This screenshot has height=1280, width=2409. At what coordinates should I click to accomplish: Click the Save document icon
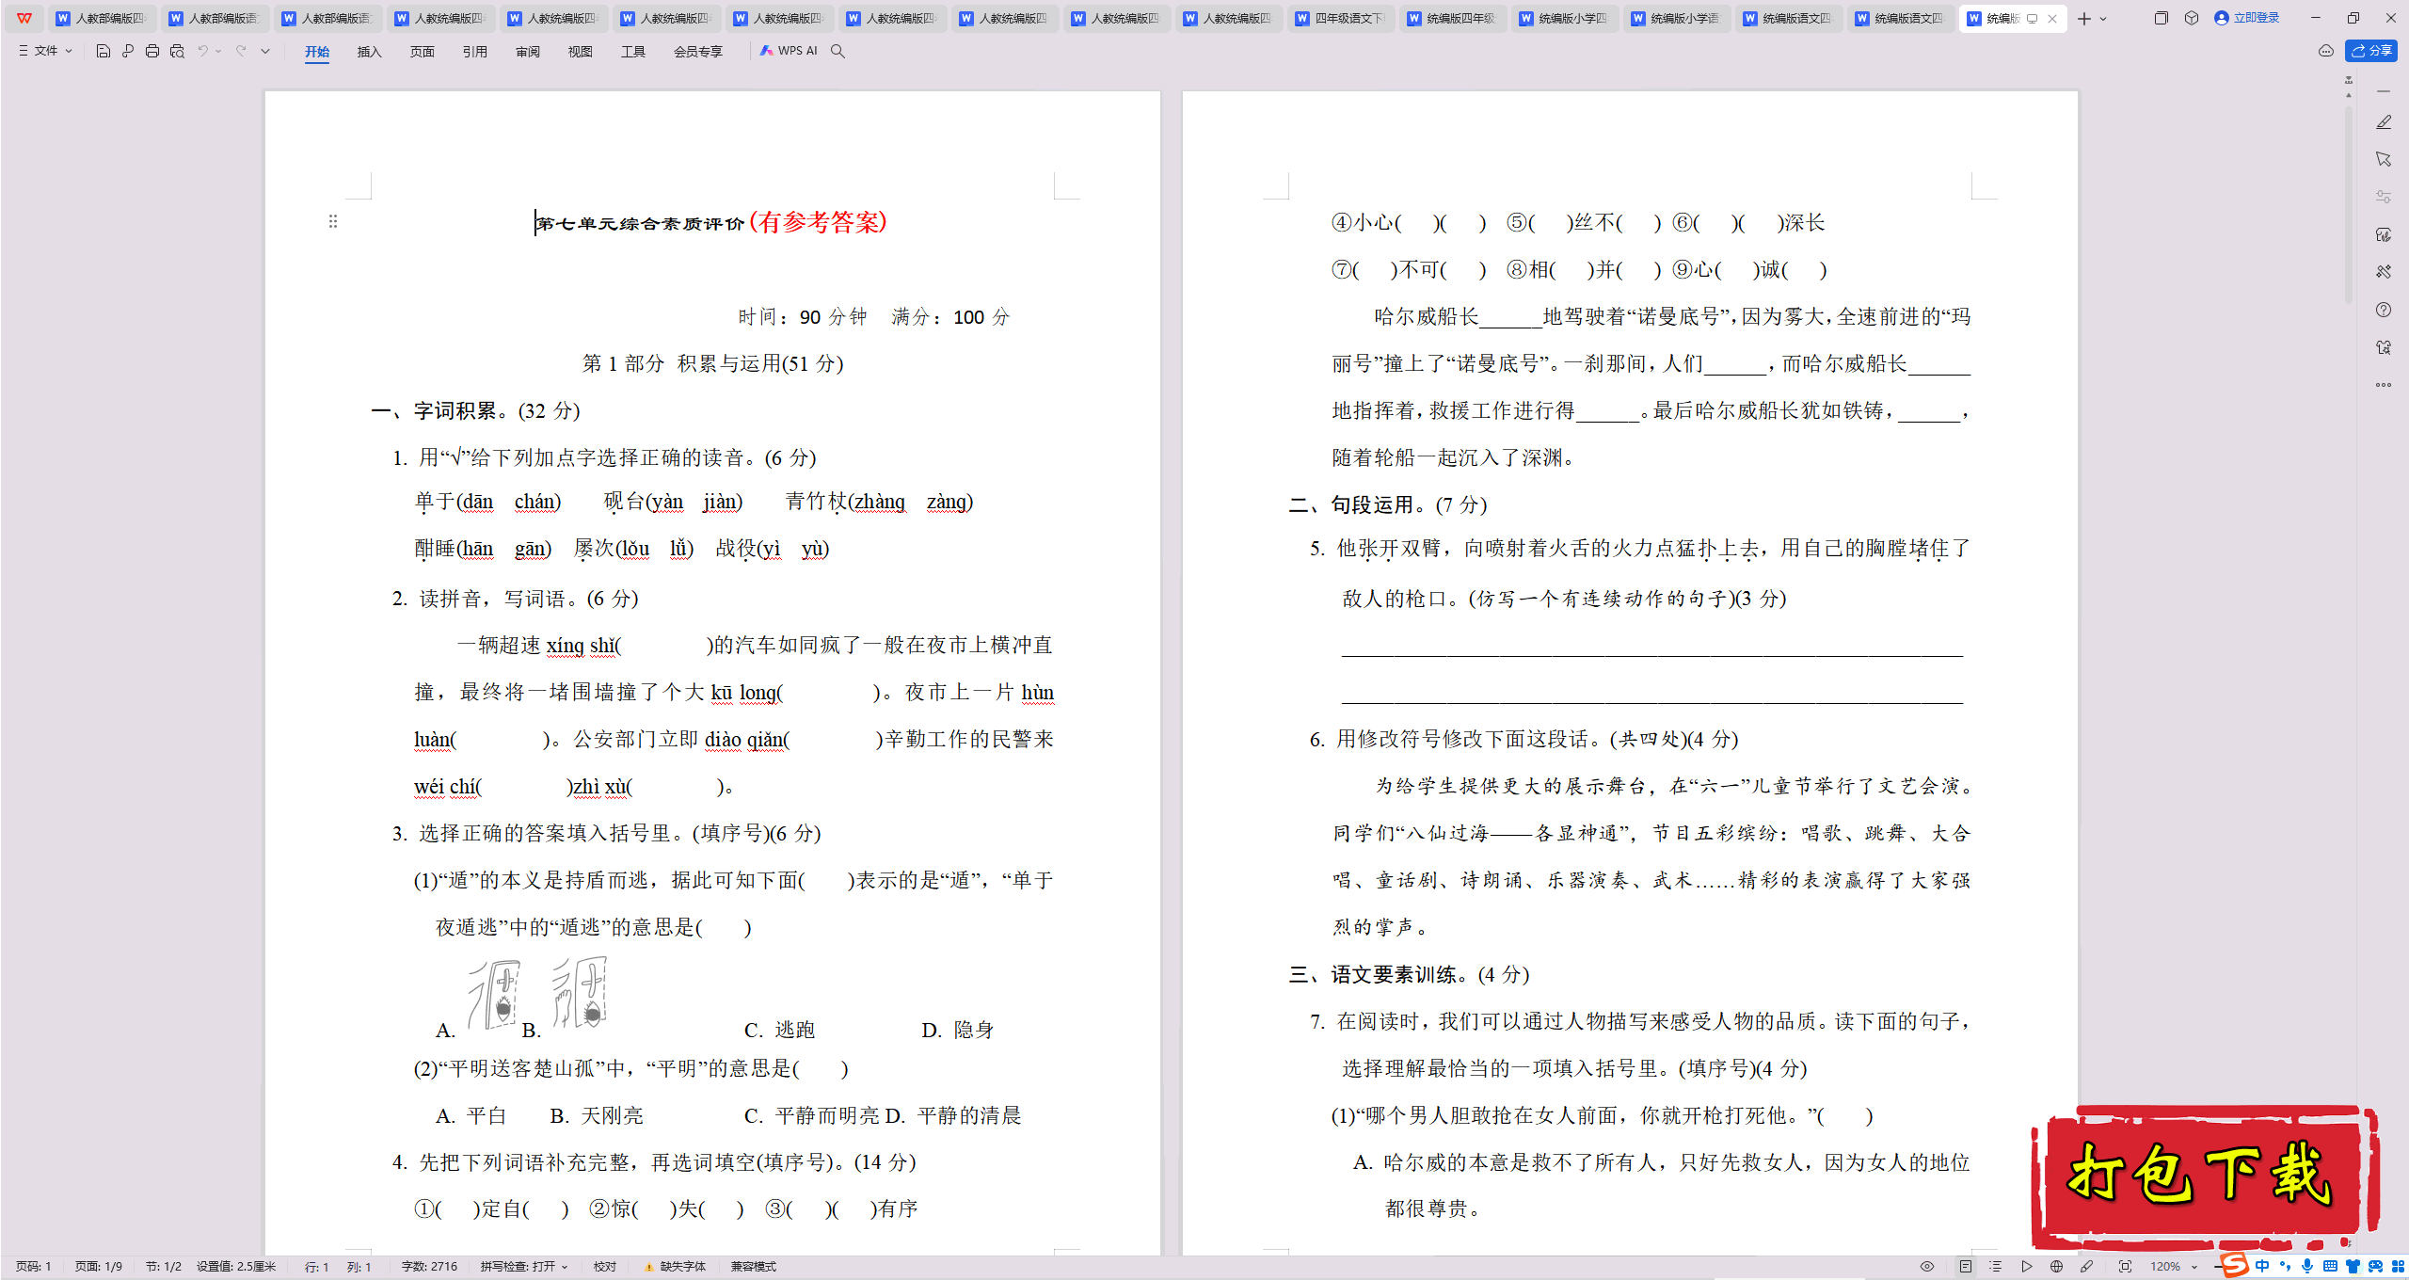tap(104, 51)
